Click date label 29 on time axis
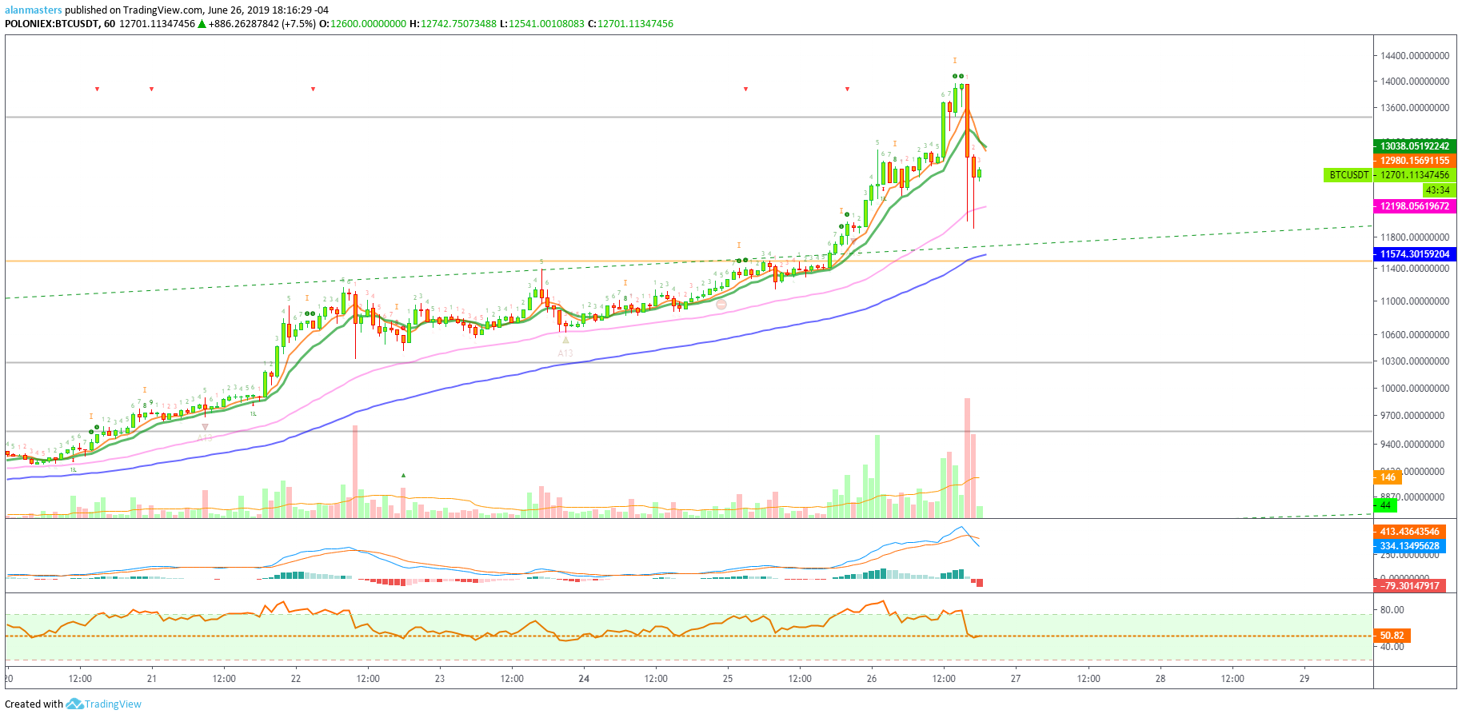 click(1304, 679)
